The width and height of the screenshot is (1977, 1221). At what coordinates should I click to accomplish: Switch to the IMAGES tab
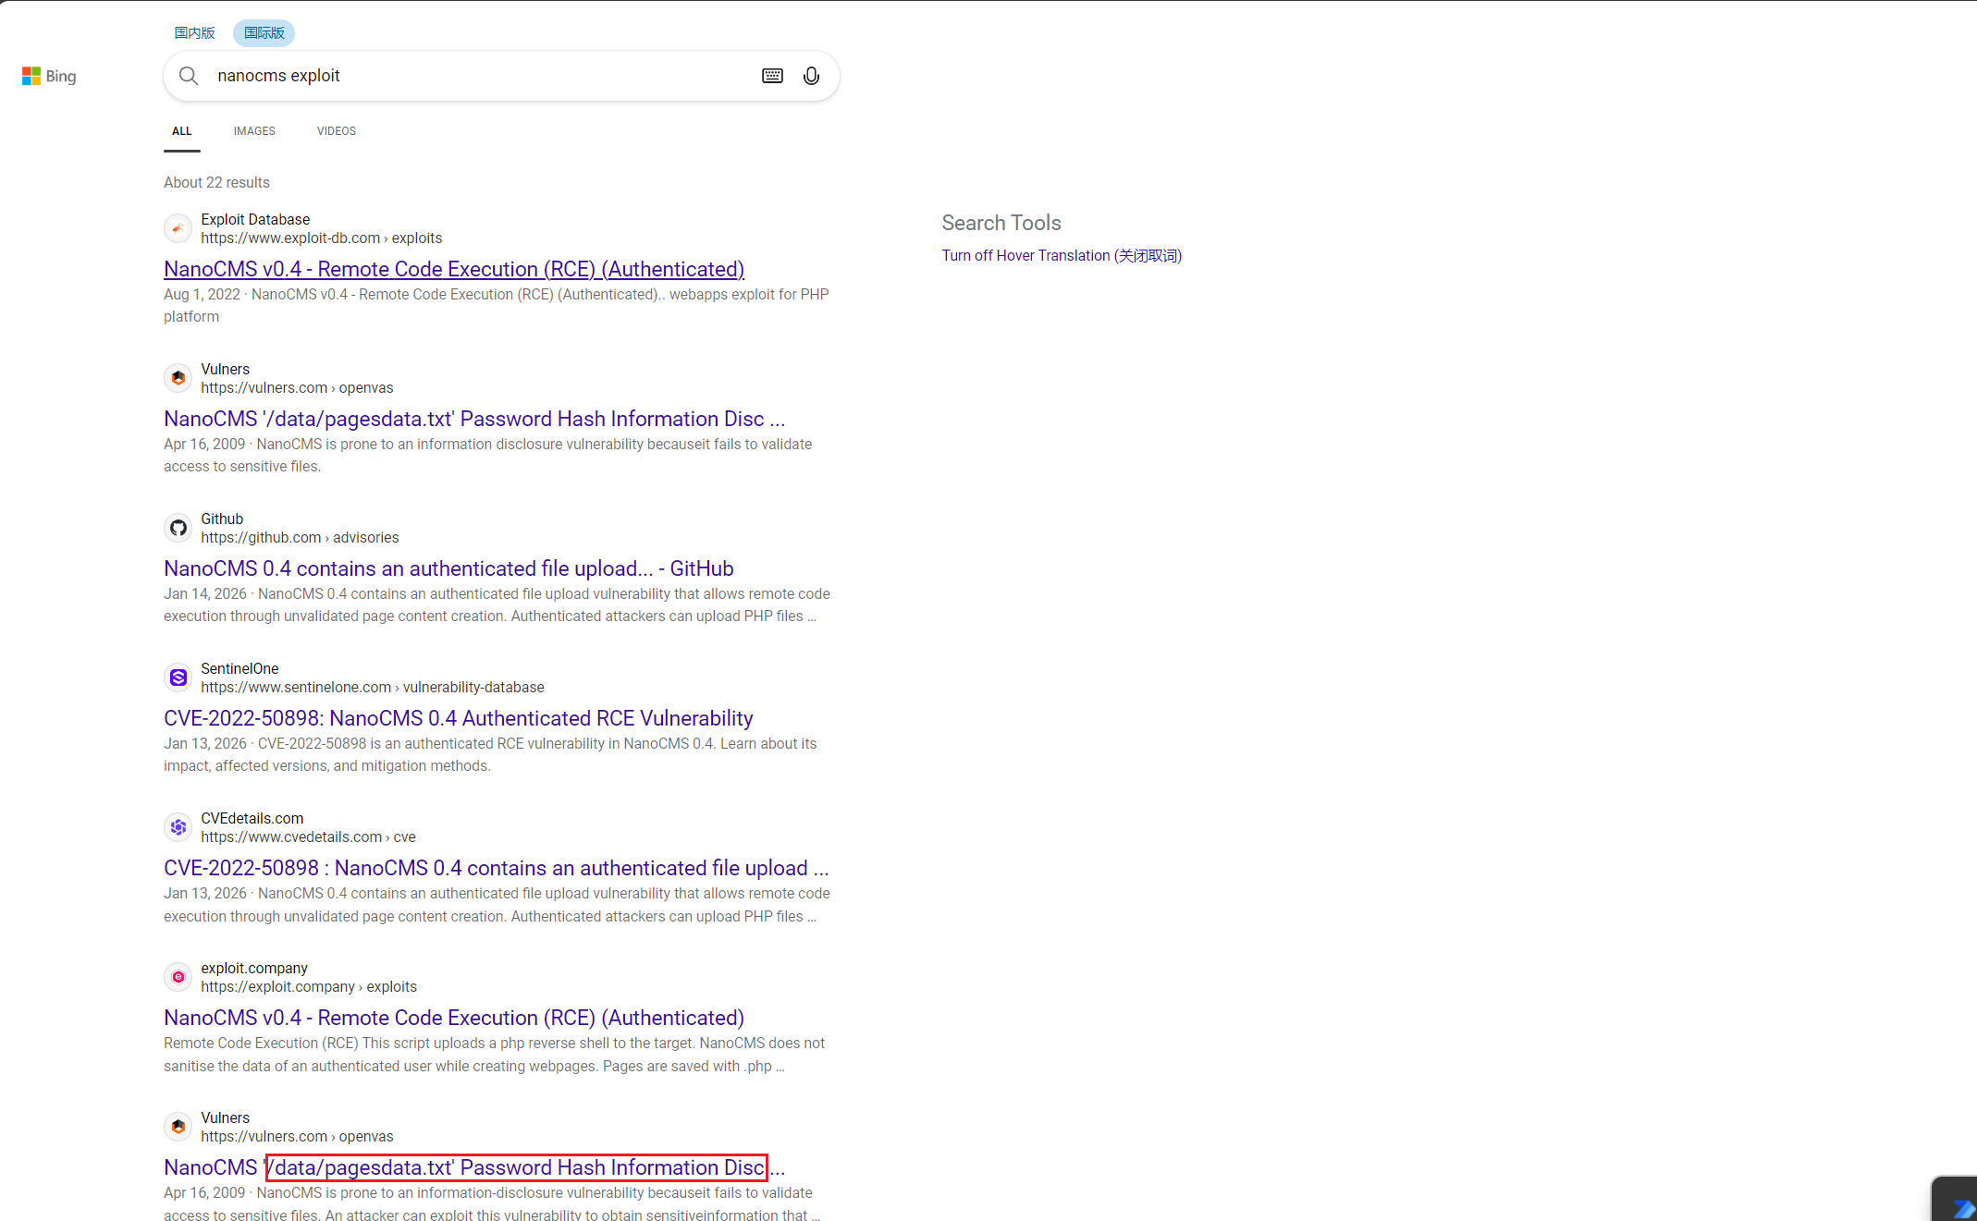coord(254,131)
